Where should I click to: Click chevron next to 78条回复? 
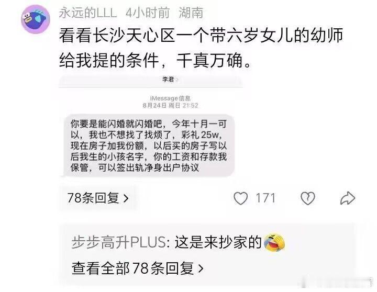point(126,198)
